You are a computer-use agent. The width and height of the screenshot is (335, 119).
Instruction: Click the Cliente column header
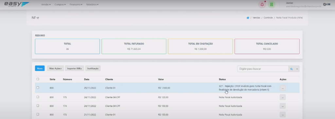click(109, 80)
